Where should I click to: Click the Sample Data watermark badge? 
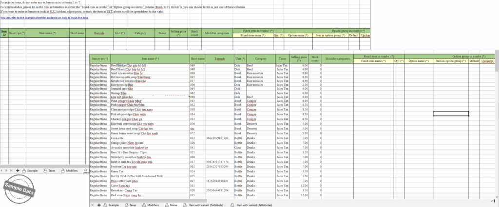(x=20, y=189)
